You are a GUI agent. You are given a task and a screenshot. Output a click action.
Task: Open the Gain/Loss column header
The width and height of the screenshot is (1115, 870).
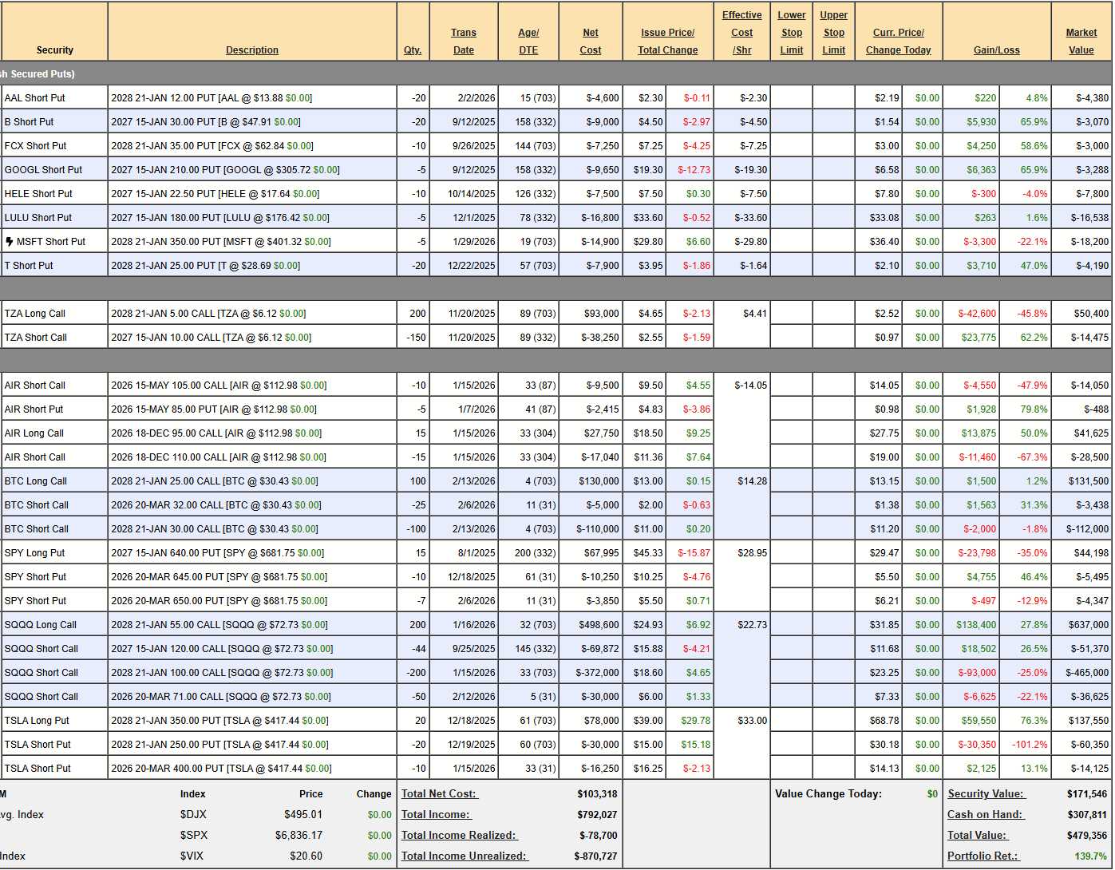pos(996,50)
